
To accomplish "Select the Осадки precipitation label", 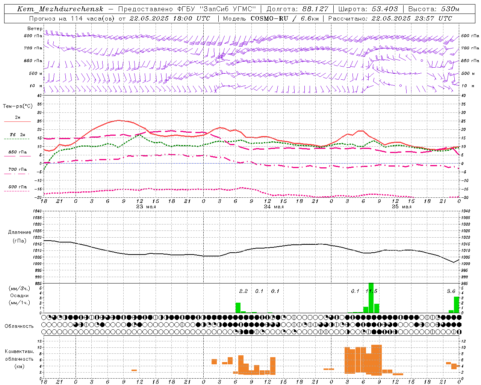I will pos(20,296).
